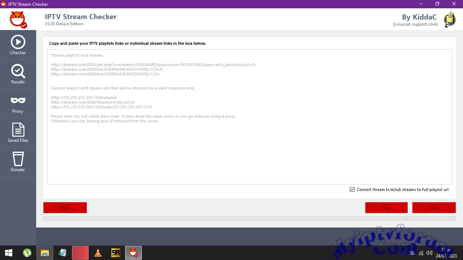Click the volume speaker icon in the tray
Image resolution: width=463 pixels, height=260 pixels.
(x=429, y=253)
